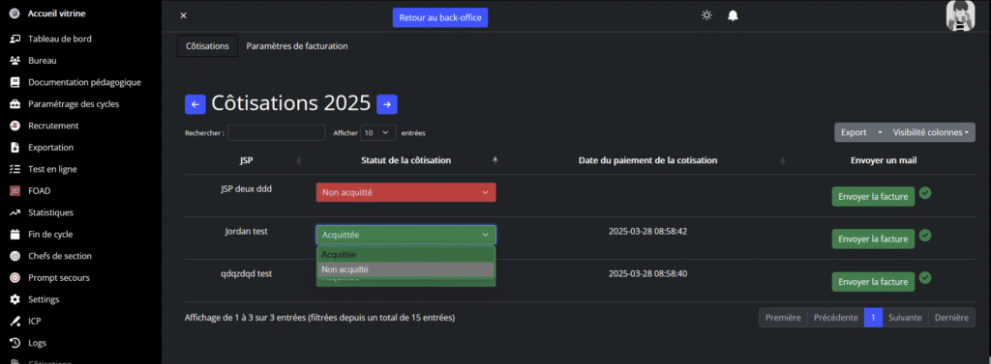
Task: Send invoice for Jordan test
Action: 873,239
